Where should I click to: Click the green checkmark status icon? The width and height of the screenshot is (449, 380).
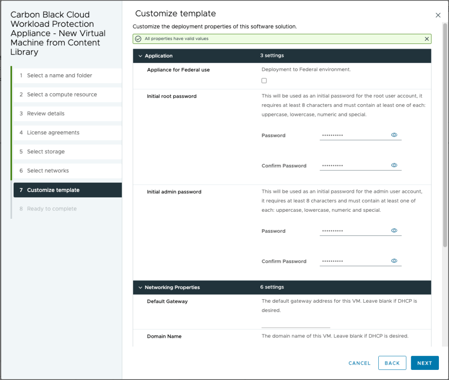[138, 39]
